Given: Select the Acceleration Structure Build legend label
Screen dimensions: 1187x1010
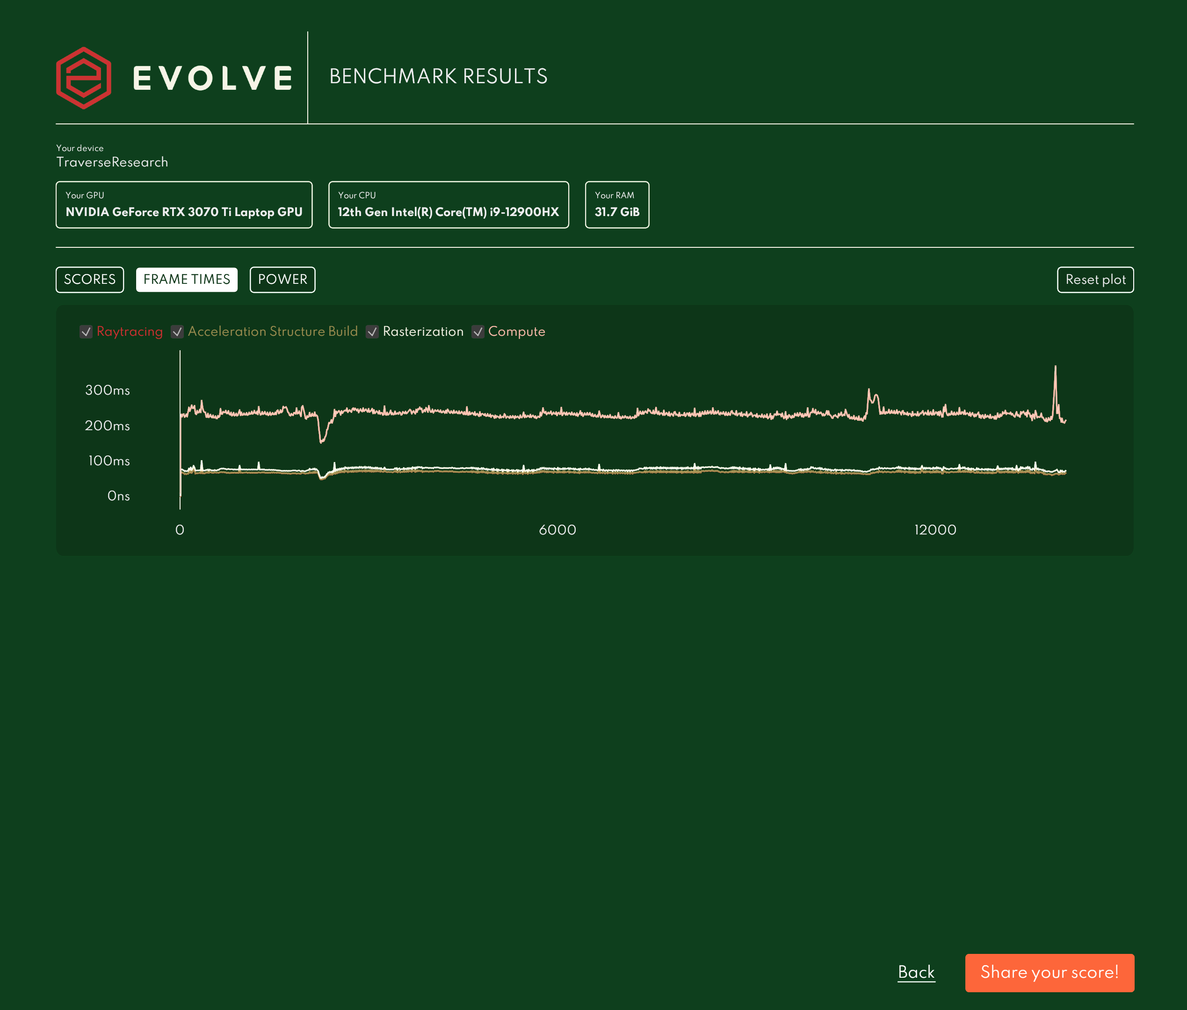Looking at the screenshot, I should (273, 331).
